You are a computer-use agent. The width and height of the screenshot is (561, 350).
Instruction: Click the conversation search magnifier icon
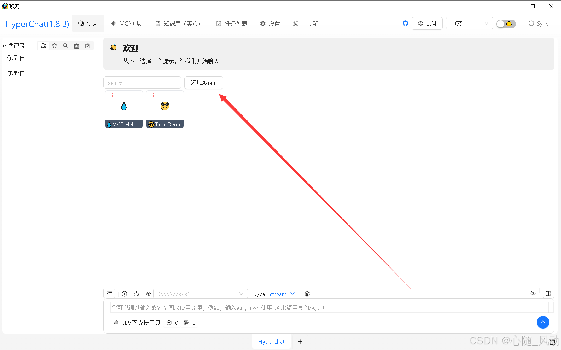point(66,46)
